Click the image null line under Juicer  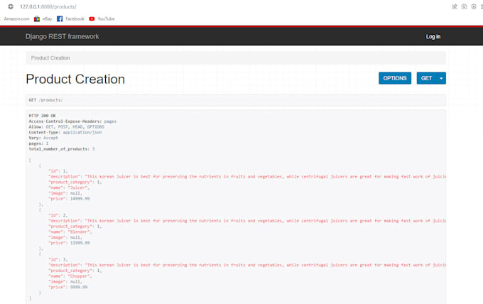pos(65,193)
